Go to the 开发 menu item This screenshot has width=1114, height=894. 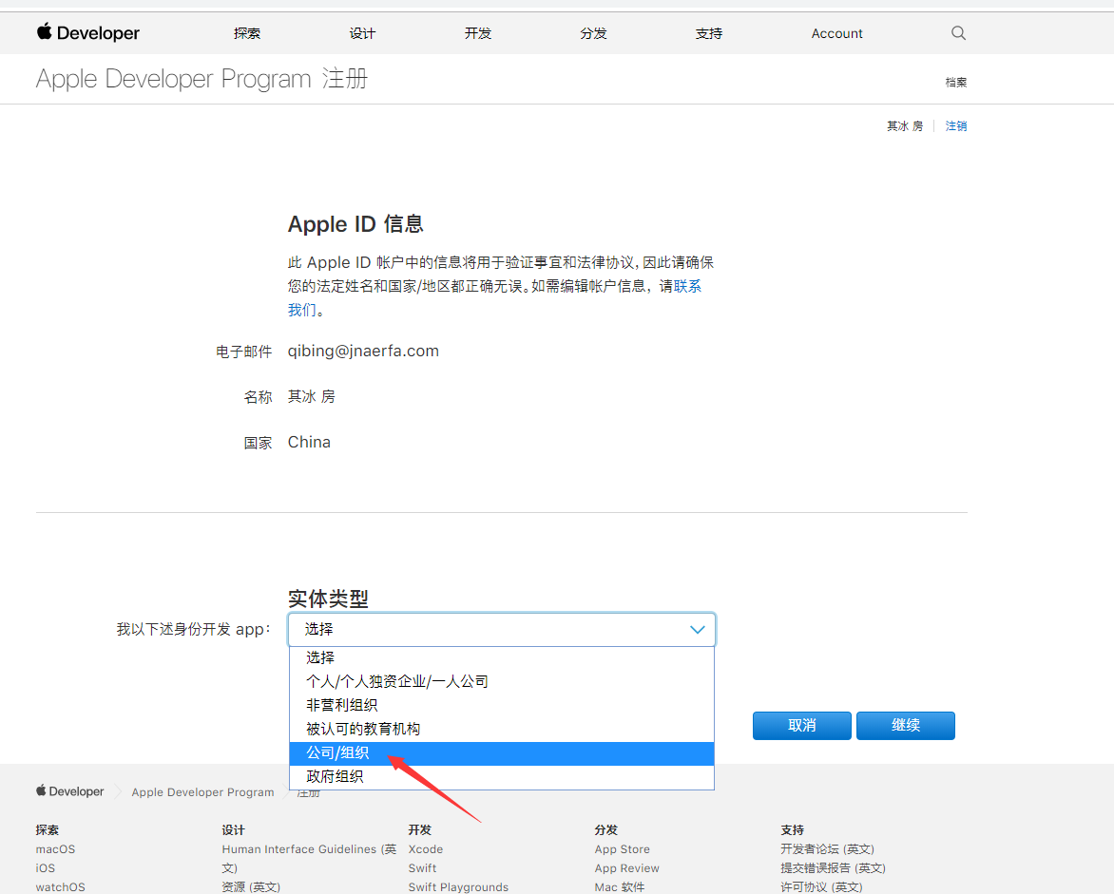click(478, 33)
